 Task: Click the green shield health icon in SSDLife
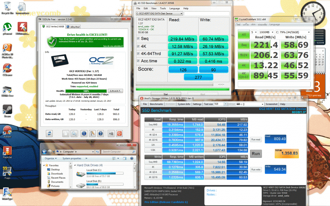(x=51, y=42)
